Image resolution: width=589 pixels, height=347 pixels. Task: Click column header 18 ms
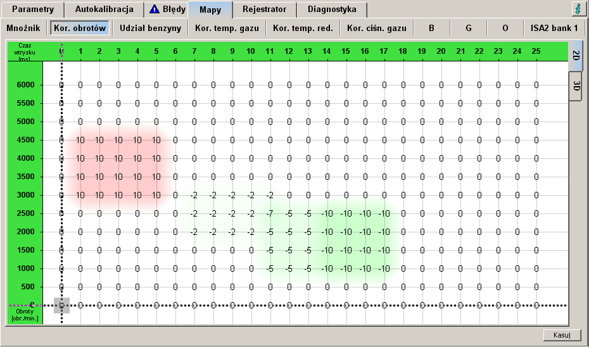pos(403,51)
